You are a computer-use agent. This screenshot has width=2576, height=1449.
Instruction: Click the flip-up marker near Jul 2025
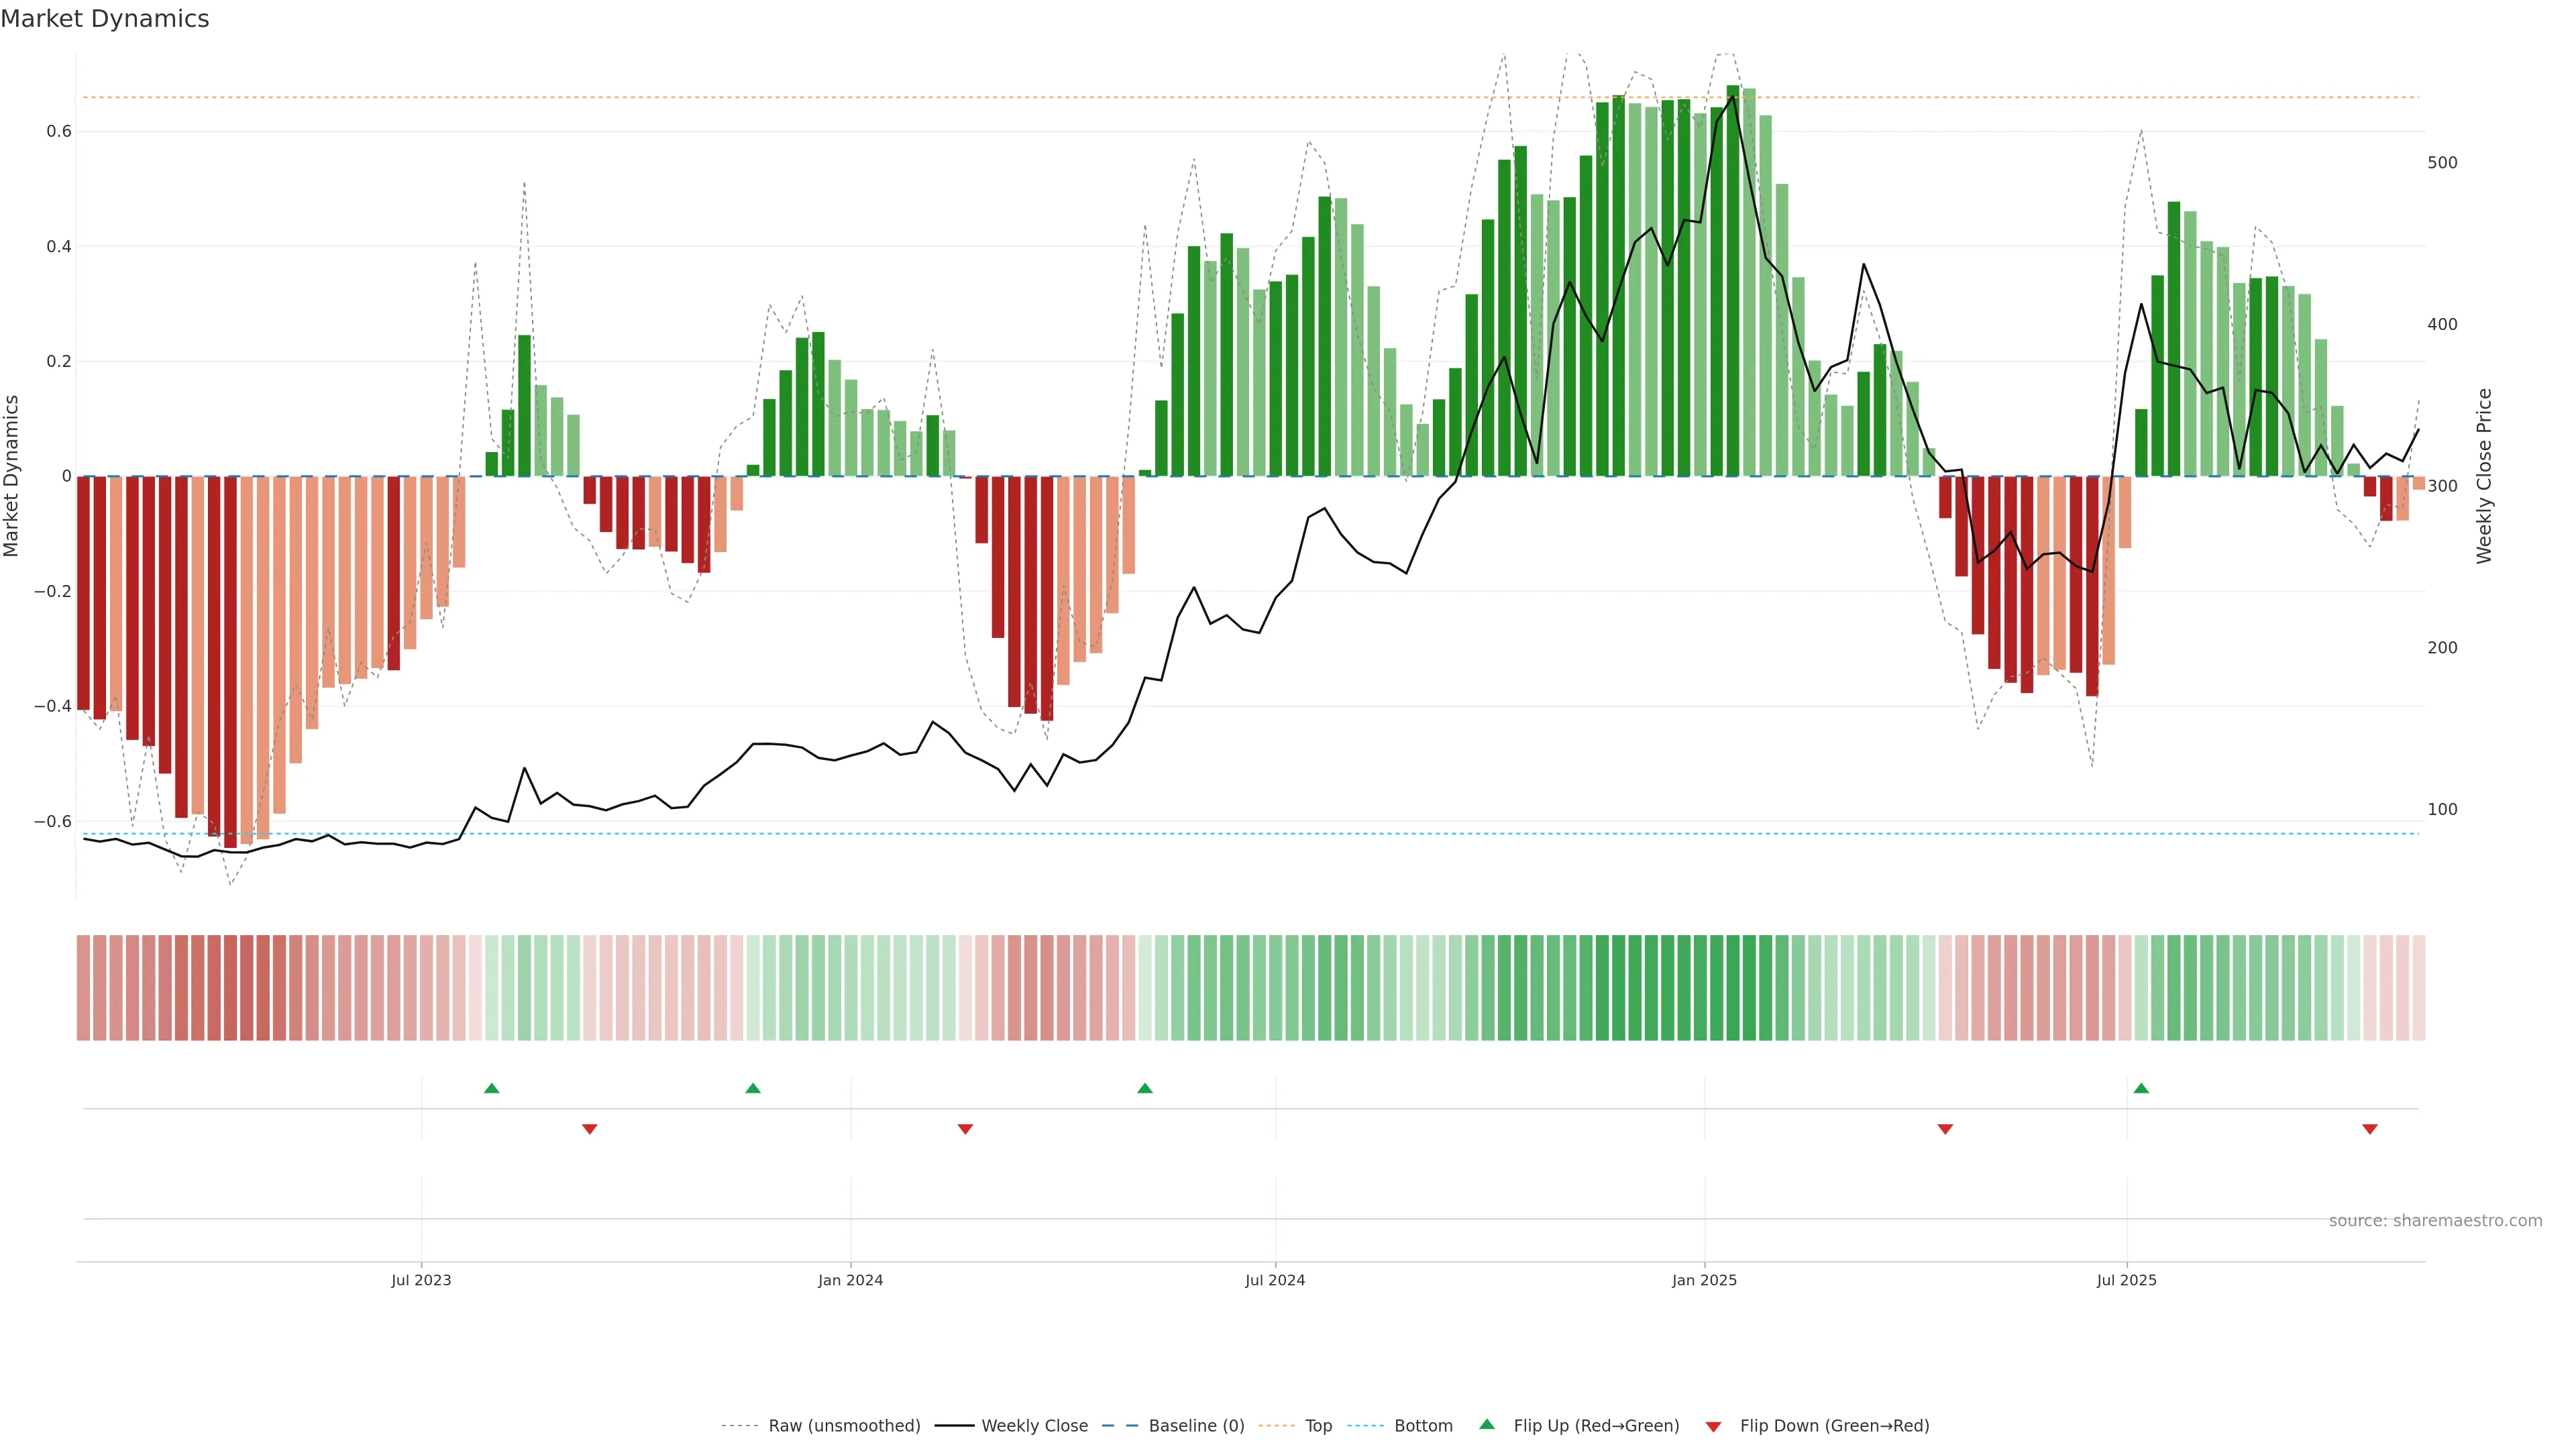coord(2141,1088)
